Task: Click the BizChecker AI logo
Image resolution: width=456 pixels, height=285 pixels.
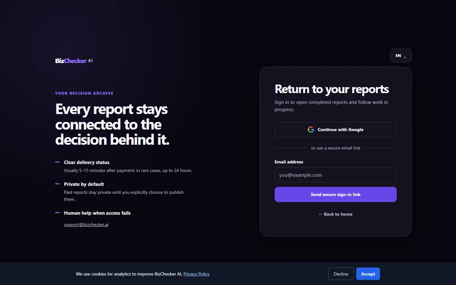Action: point(74,60)
